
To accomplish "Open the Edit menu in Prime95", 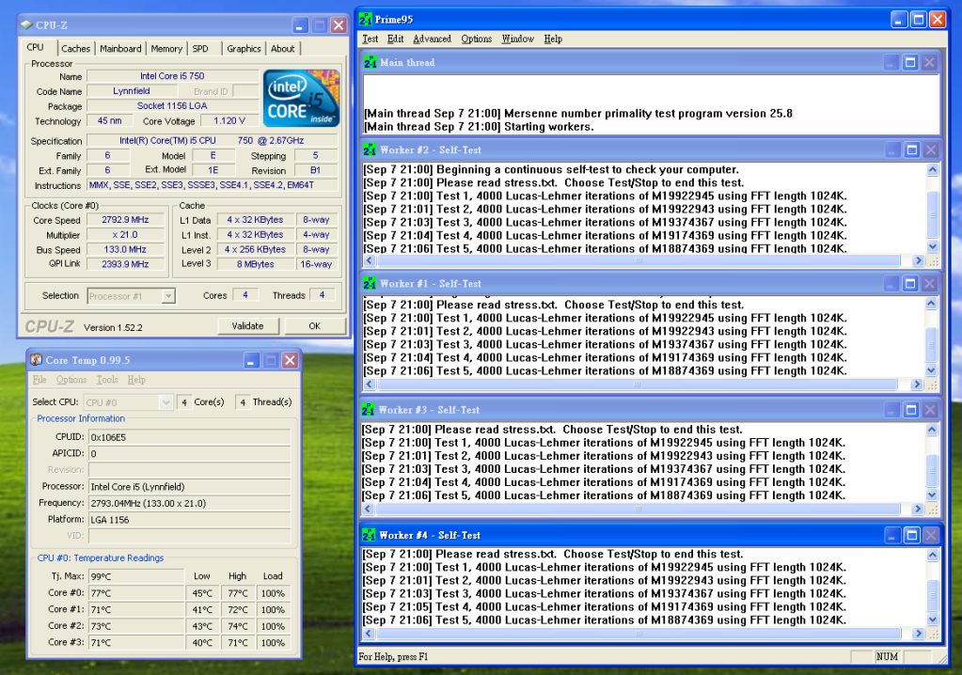I will coord(396,39).
